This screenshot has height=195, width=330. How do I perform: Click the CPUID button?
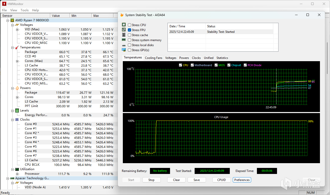pos(222,180)
